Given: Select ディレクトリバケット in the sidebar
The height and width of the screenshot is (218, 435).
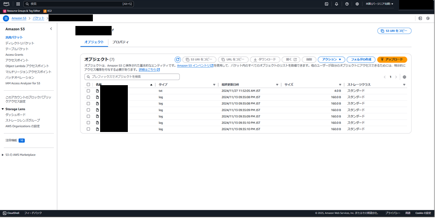Looking at the screenshot, I should (x=20, y=43).
